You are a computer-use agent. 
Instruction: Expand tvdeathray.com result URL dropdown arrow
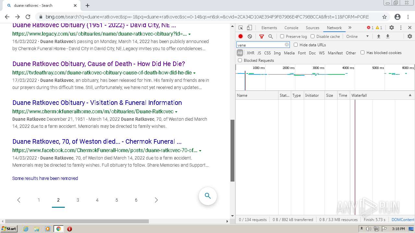tap(194, 73)
